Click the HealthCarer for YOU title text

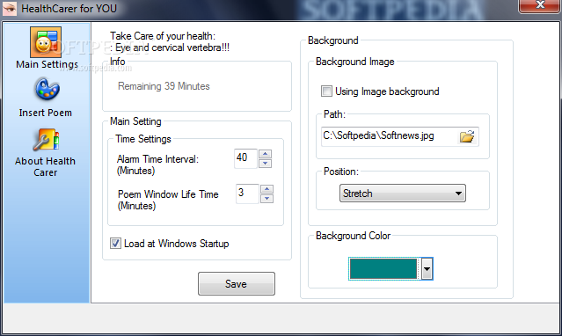tap(69, 8)
